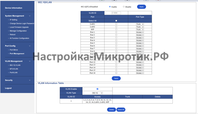
Task: Open the LAN2 port type dropdown
Action: (140, 27)
